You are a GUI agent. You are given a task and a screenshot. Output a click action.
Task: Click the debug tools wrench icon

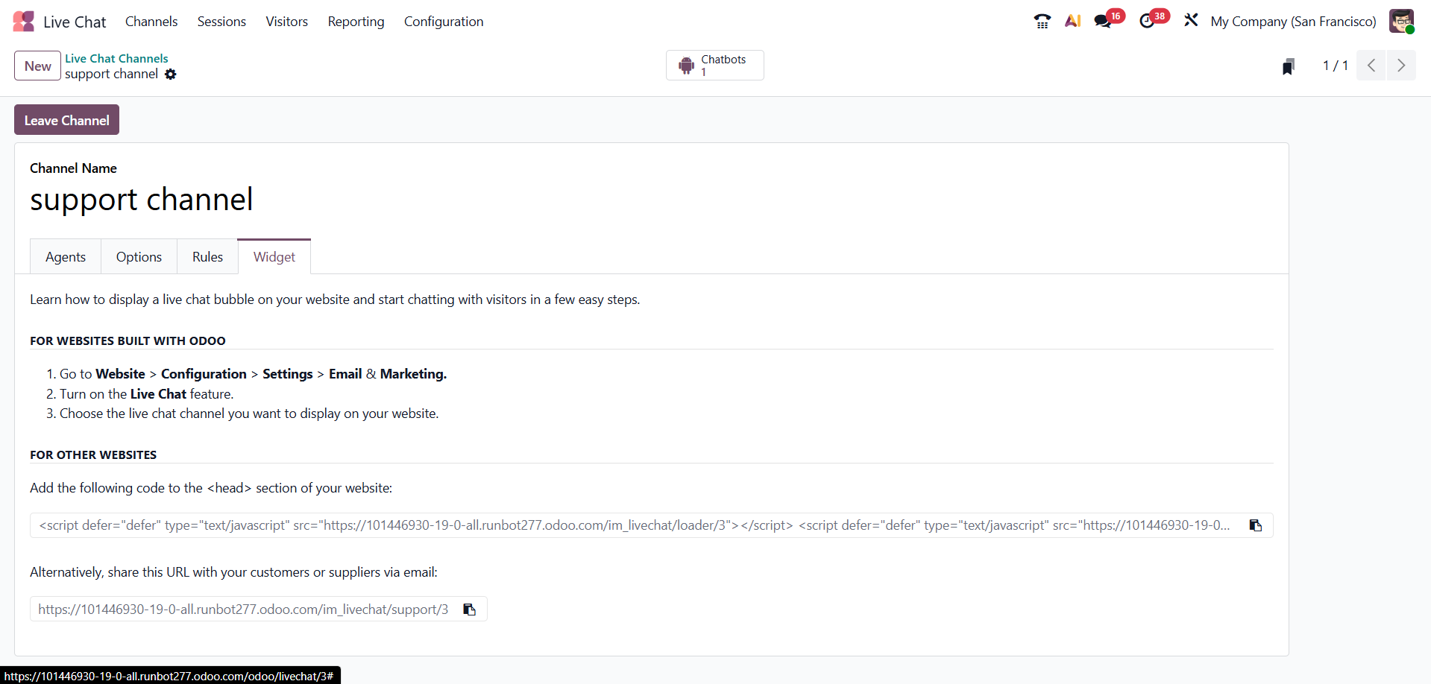tap(1191, 21)
